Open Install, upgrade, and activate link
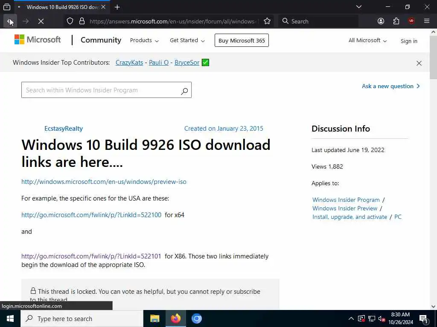This screenshot has height=327, width=437. pos(350,217)
